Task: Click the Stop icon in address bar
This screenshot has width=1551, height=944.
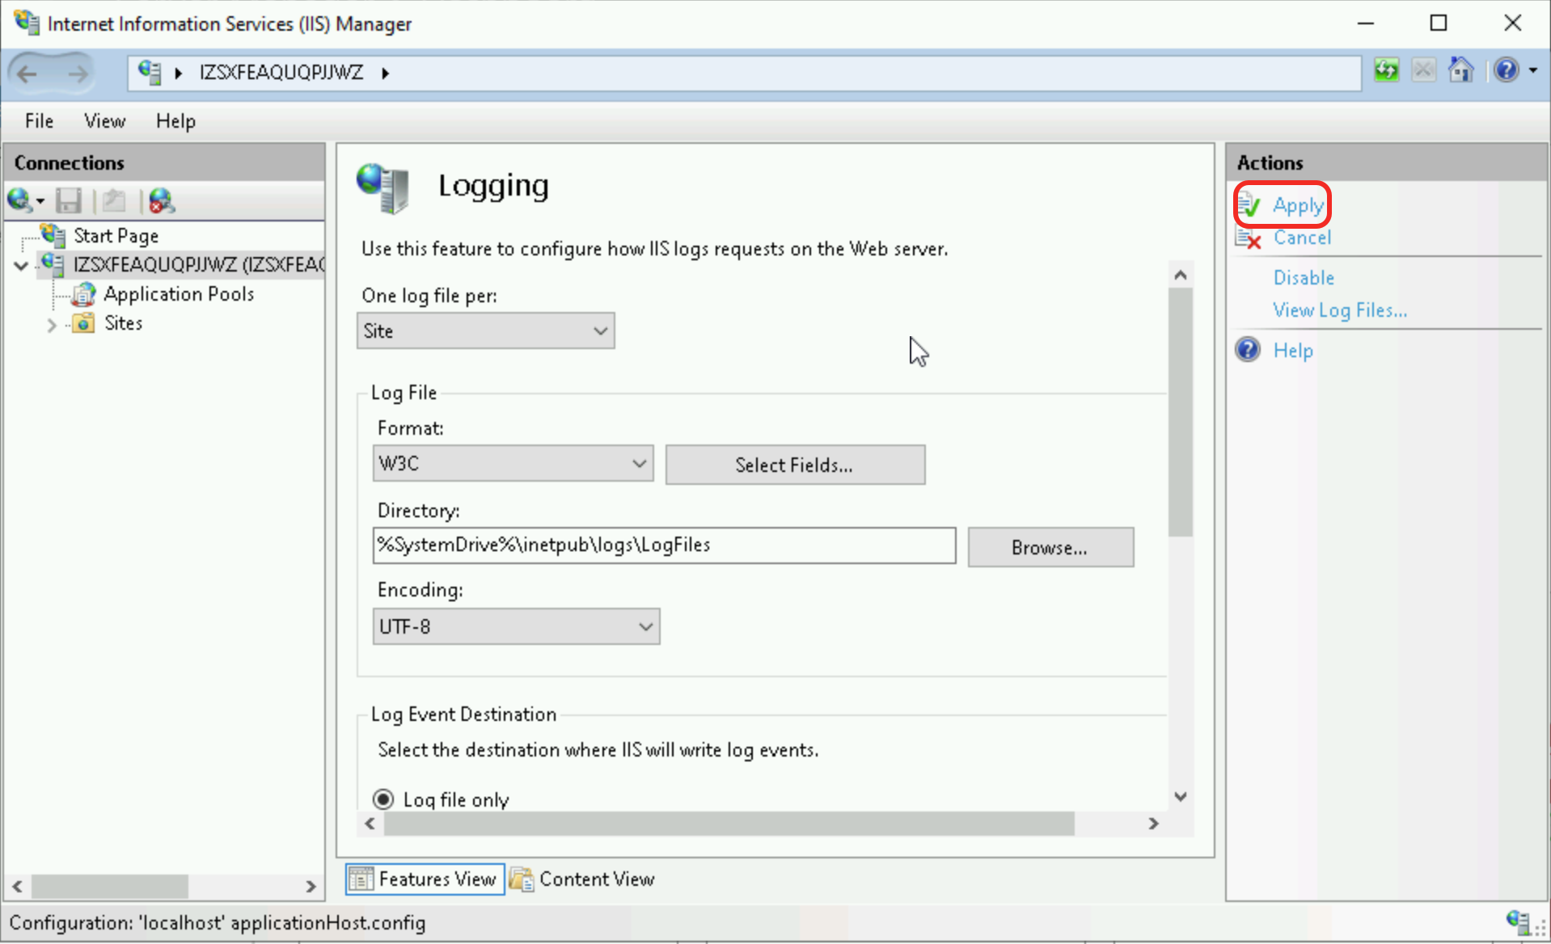Action: click(x=1423, y=71)
